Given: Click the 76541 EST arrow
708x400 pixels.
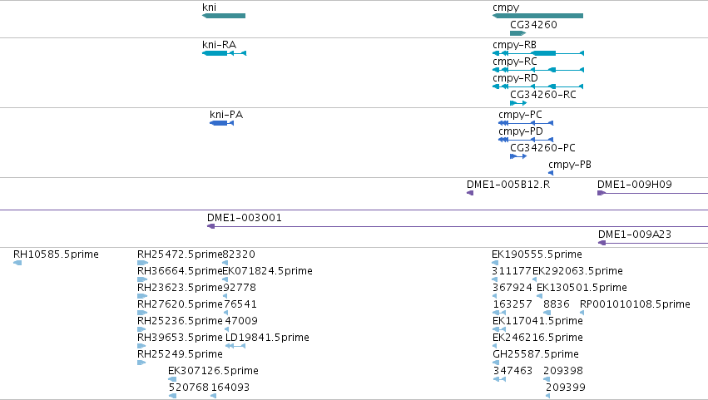Looking at the screenshot, I should 225,313.
